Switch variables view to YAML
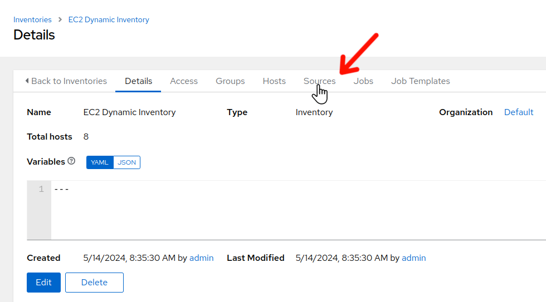The width and height of the screenshot is (546, 302). point(100,162)
